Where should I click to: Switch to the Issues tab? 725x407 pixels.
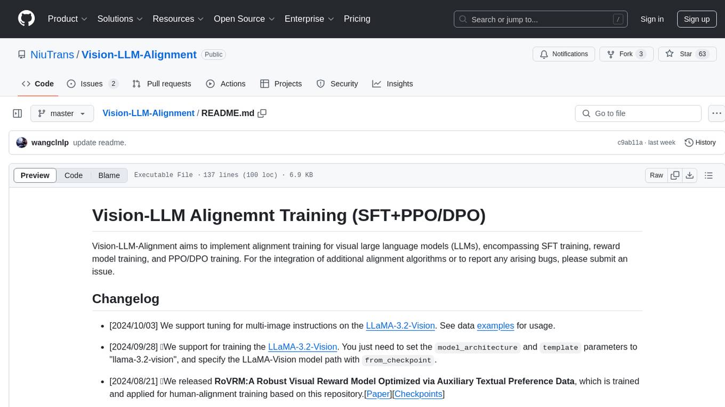[x=92, y=84]
